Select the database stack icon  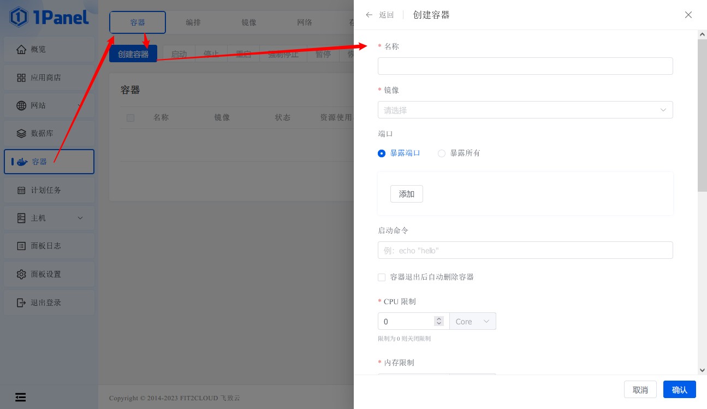tap(21, 133)
